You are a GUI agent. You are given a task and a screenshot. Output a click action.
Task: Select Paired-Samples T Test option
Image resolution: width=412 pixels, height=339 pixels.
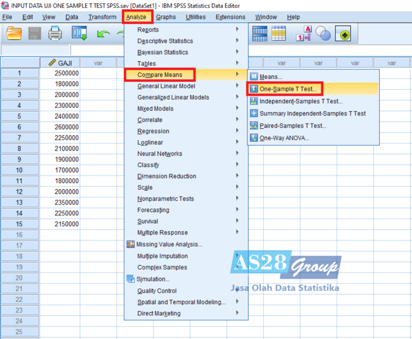click(x=292, y=126)
